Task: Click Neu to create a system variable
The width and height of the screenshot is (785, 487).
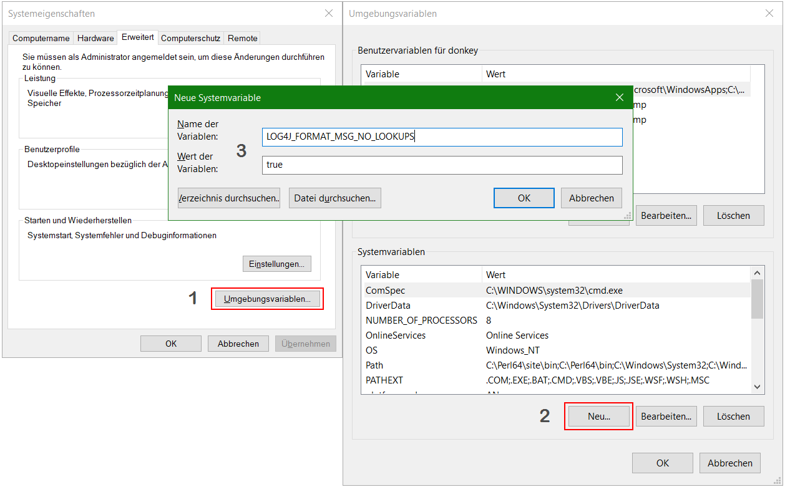Action: [598, 416]
